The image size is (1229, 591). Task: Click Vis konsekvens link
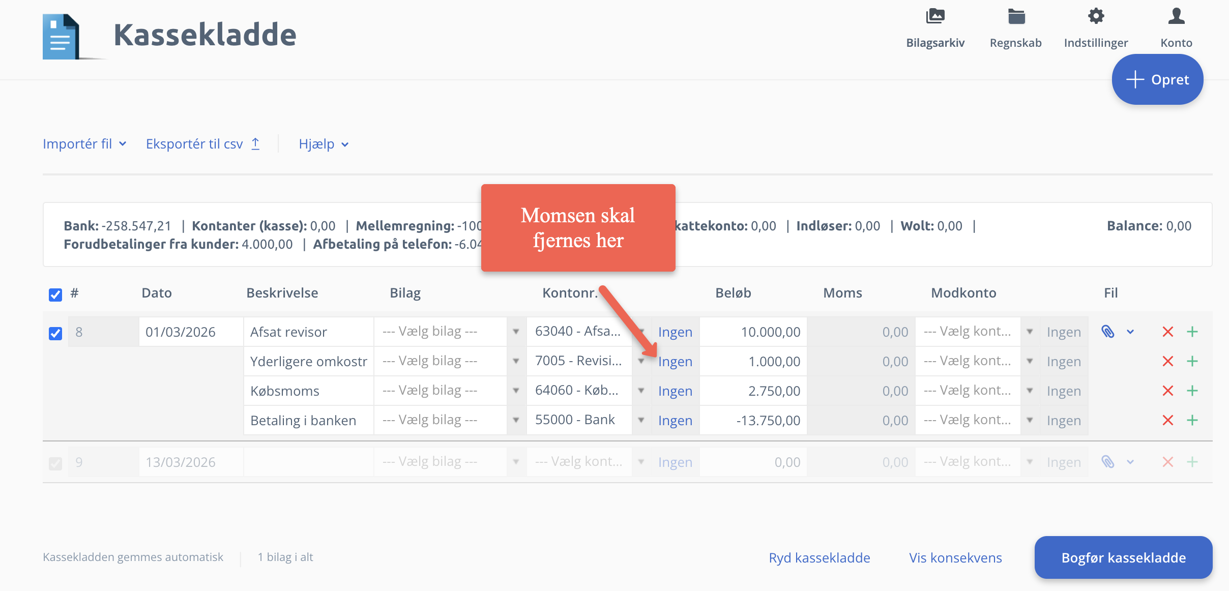point(955,558)
